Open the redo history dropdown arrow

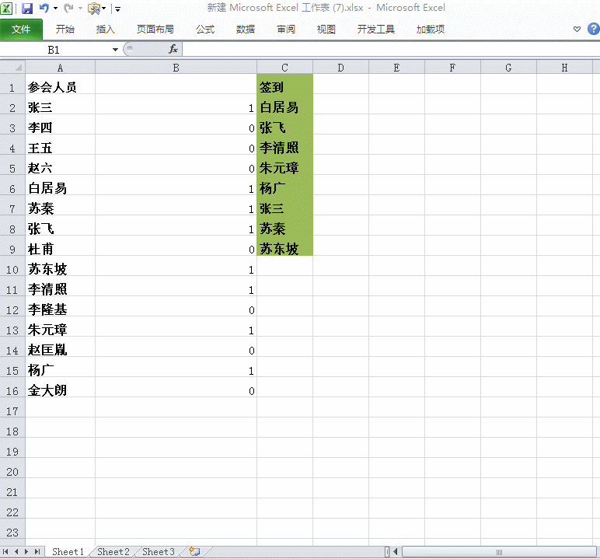80,8
